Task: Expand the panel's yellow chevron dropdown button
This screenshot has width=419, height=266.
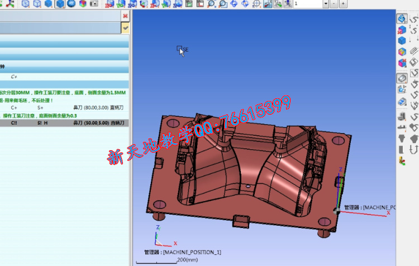Action: 125,27
